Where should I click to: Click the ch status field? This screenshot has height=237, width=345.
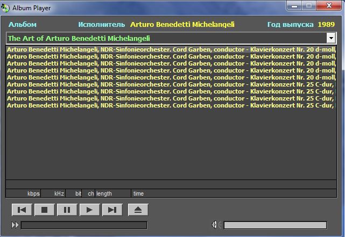(88, 193)
